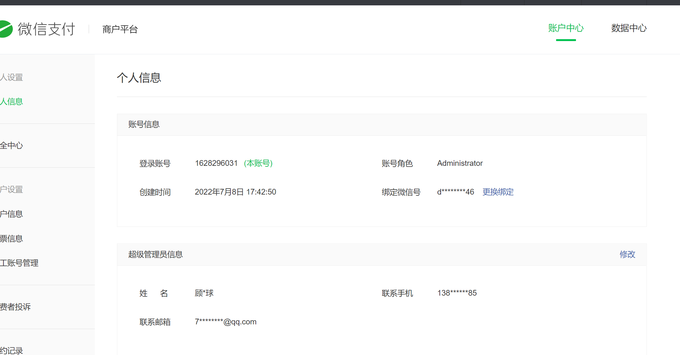The width and height of the screenshot is (680, 355).
Task: Click 修改 for super administrator info
Action: point(627,254)
